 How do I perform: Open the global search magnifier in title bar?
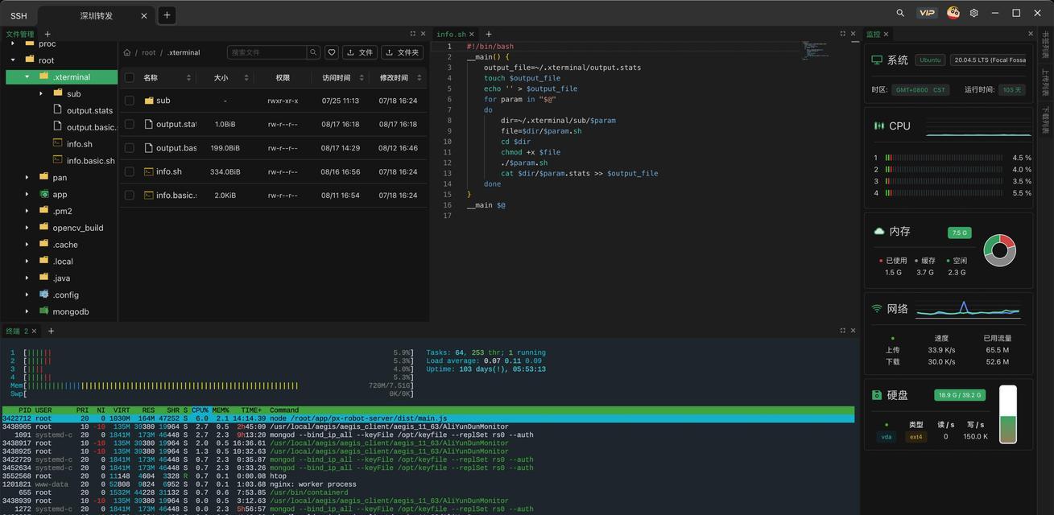click(x=900, y=13)
